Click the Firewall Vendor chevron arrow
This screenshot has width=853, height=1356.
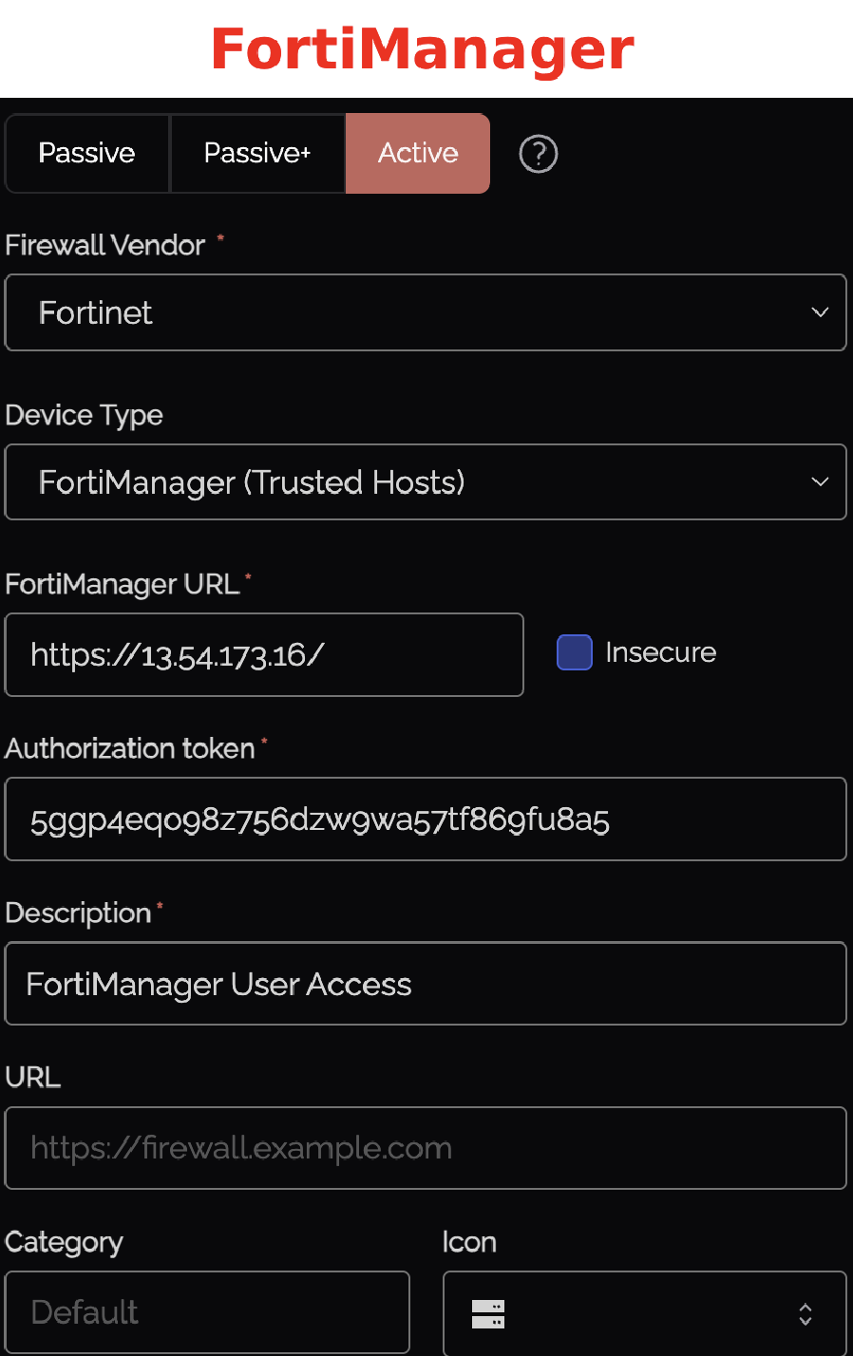820,312
